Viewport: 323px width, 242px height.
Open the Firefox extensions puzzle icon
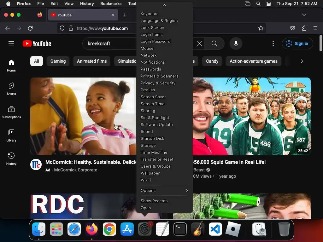click(304, 28)
